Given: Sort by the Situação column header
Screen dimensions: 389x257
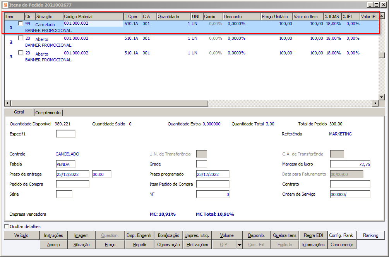Looking at the screenshot, I should coord(49,17).
